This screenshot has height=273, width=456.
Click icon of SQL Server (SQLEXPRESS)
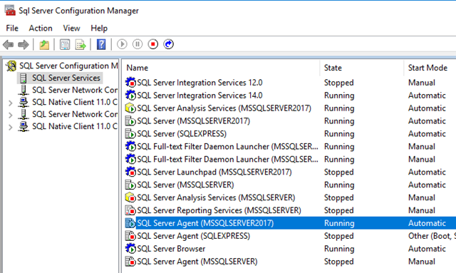click(130, 133)
